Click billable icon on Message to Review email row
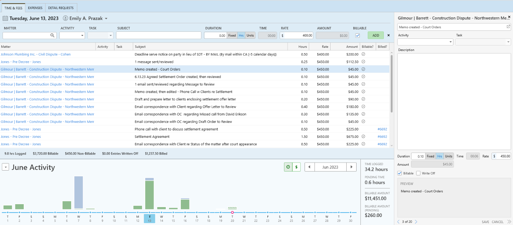This screenshot has width=513, height=225. pos(363,84)
